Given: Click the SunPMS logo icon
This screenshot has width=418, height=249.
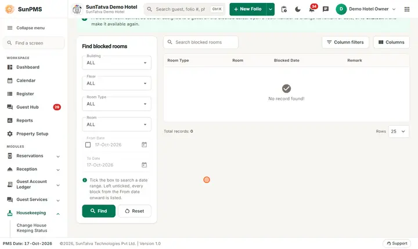Looking at the screenshot, I should [10, 9].
